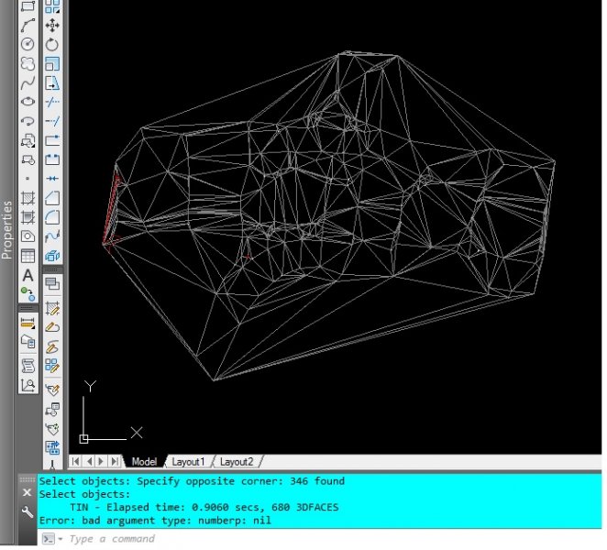Screen dimensions: 607x550
Task: Click the Break tool
Action: tap(52, 159)
